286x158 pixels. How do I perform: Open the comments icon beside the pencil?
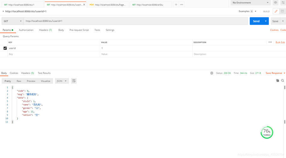[x=282, y=11]
